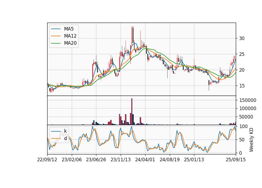Click the blue k legend line sample
Screen dimensions: 262x188
click(x=56, y=131)
